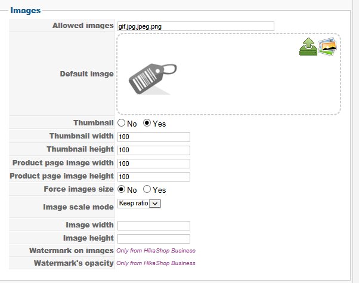Focus the Allowed images text field
The height and width of the screenshot is (283, 359).
[196, 26]
